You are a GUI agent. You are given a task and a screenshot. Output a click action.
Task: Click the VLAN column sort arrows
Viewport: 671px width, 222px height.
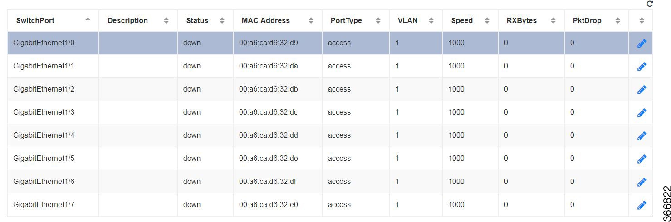431,21
